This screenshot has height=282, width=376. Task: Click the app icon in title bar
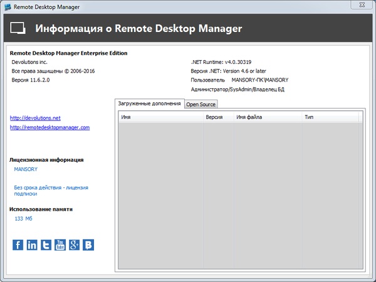pyautogui.click(x=7, y=7)
